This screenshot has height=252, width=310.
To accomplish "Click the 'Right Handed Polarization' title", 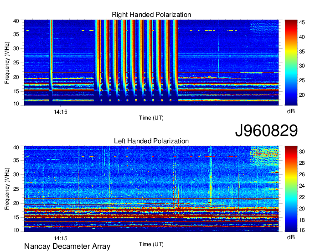I will [151, 15].
